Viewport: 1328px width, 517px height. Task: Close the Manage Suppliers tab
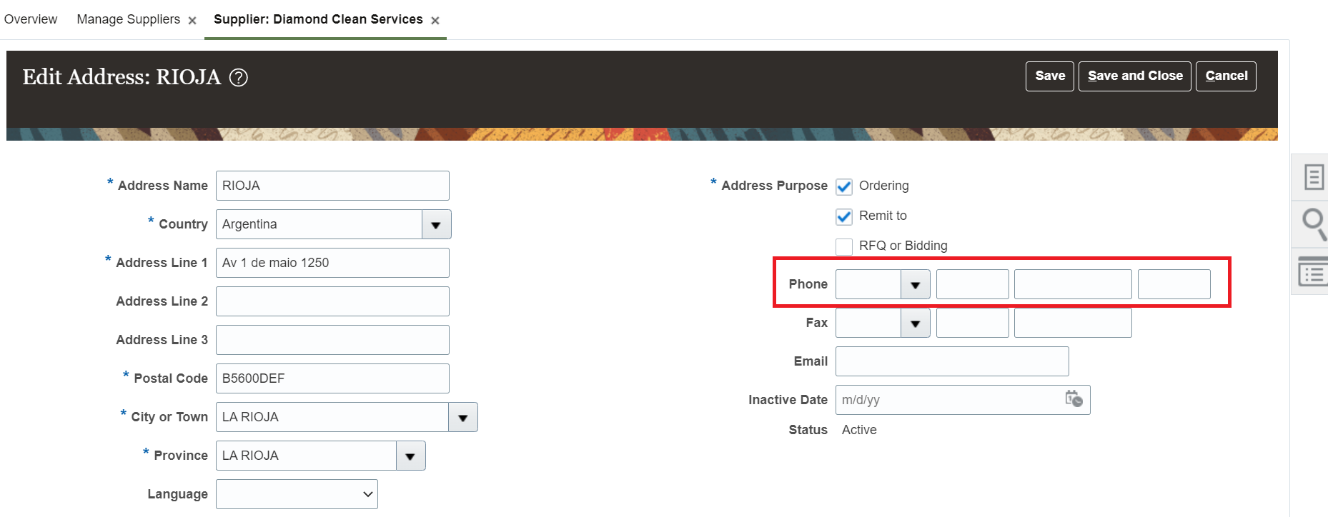pyautogui.click(x=192, y=21)
